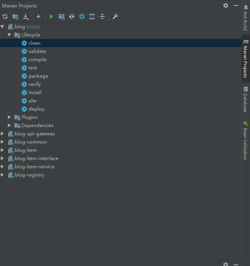Screen dimensions: 250x266
Task: Expand the blog-api-gateway module
Action: coord(2,133)
